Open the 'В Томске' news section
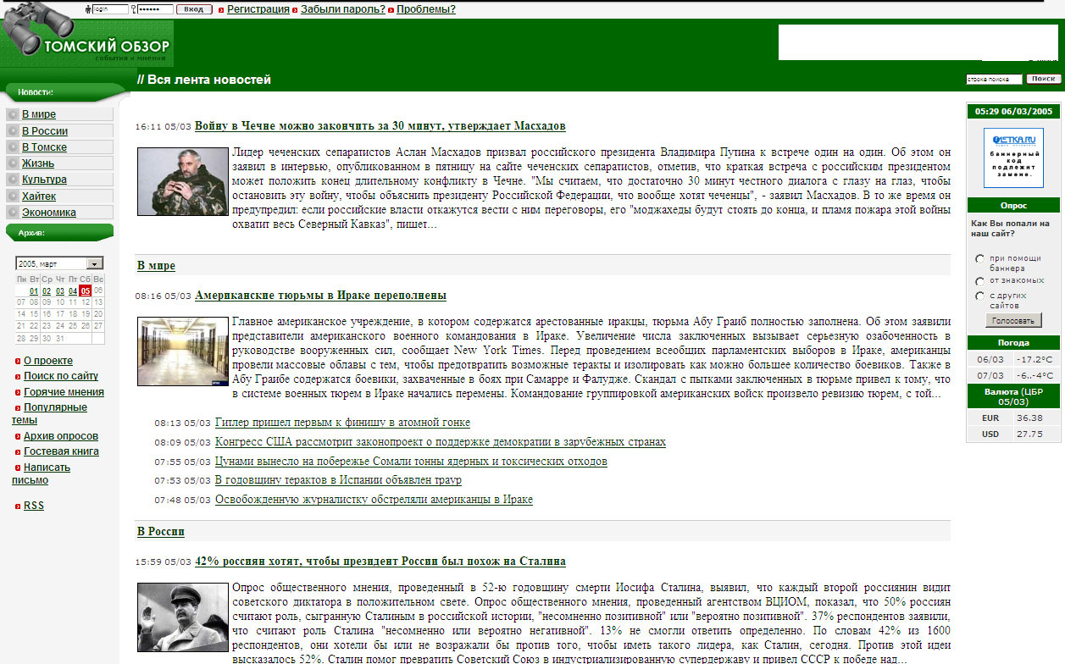Image resolution: width=1065 pixels, height=664 pixels. (x=44, y=147)
